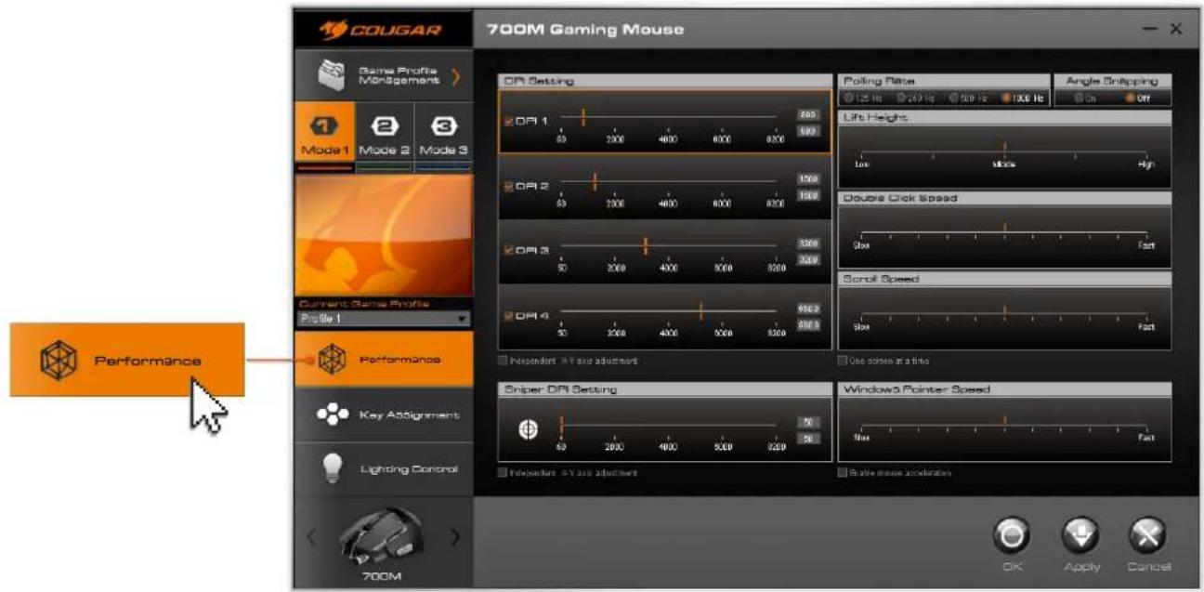1204x592 pixels.
Task: Enable the mouse acceleration checkbox
Action: coord(844,473)
